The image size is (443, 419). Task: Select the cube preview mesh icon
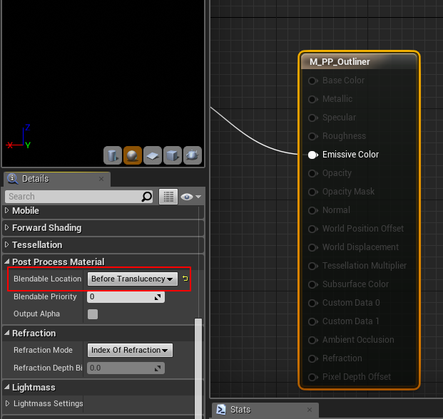pyautogui.click(x=172, y=155)
